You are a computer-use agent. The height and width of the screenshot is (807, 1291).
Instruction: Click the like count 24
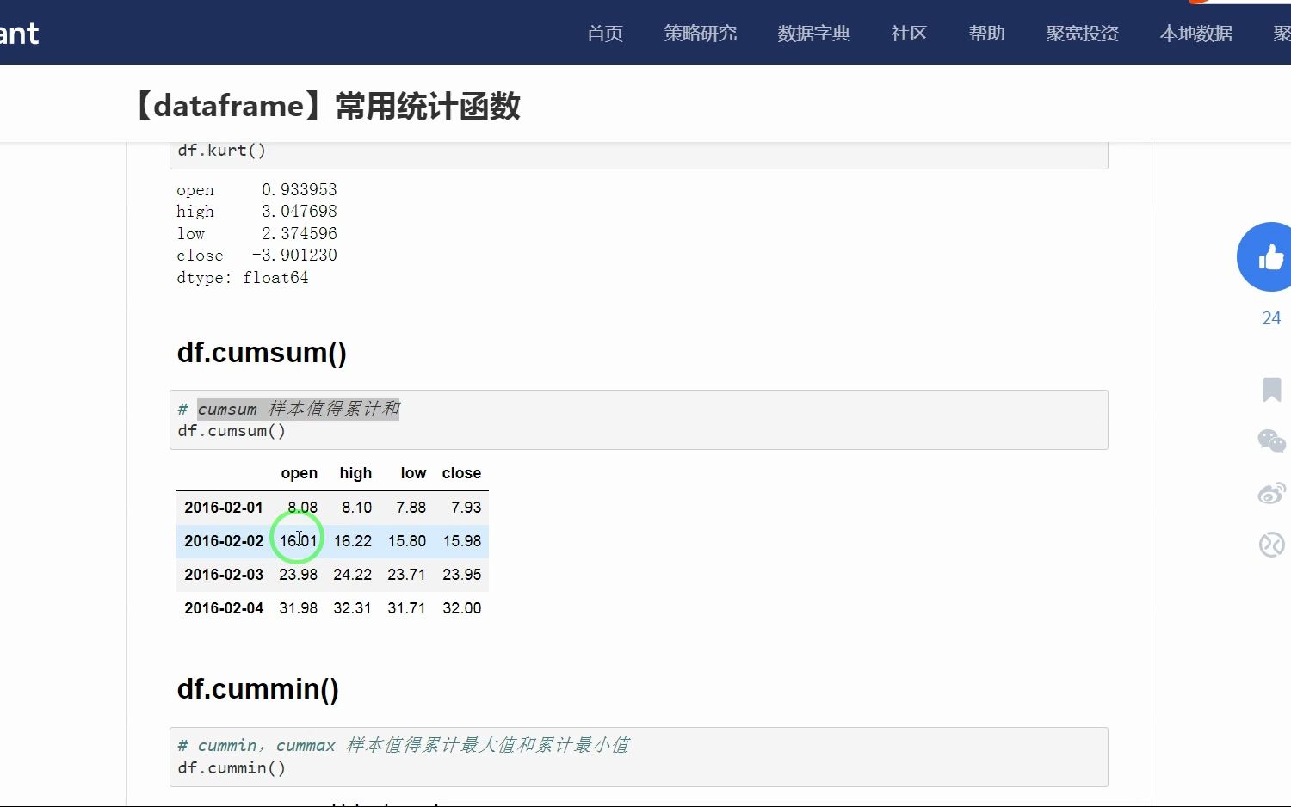click(x=1271, y=318)
